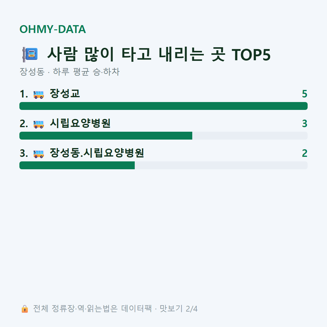Click the 장성동 하루 평균 승하차 subtitle
Screen dimensions: 327x327
(x=69, y=72)
